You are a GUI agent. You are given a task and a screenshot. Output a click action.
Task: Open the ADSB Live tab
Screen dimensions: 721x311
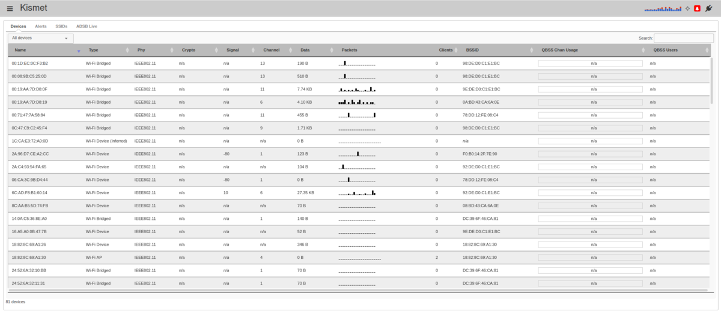(87, 26)
